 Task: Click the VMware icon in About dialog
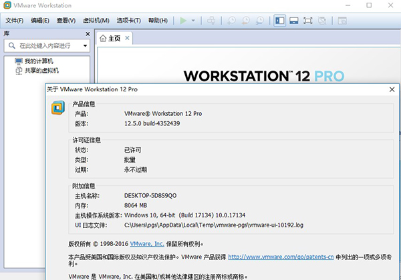coord(57,109)
